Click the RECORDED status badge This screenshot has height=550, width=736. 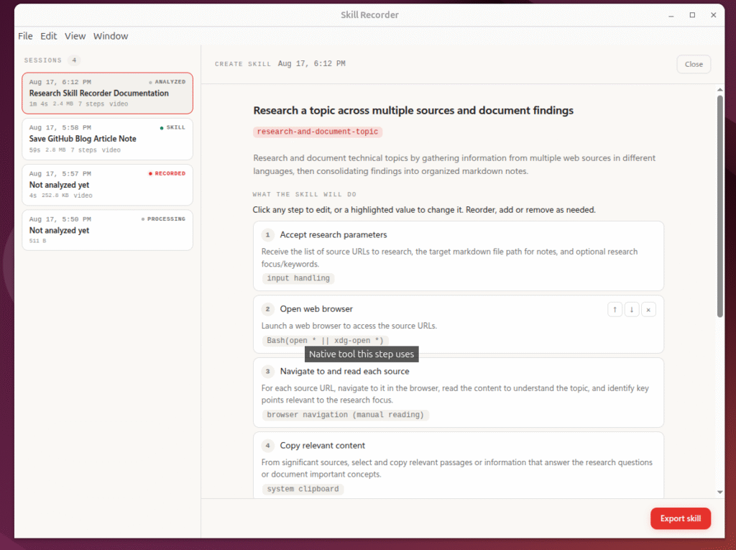point(167,173)
